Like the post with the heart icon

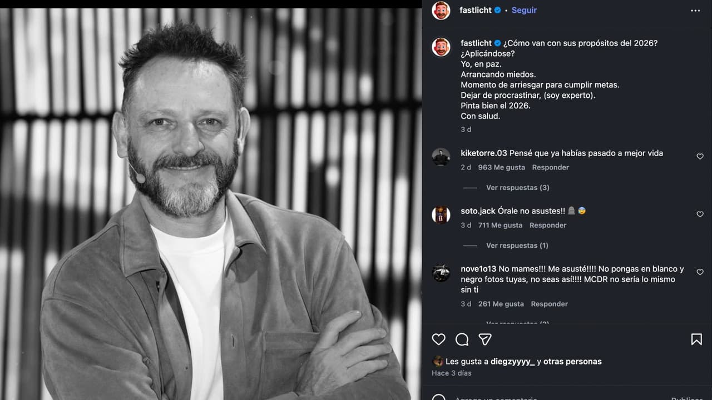pyautogui.click(x=439, y=339)
